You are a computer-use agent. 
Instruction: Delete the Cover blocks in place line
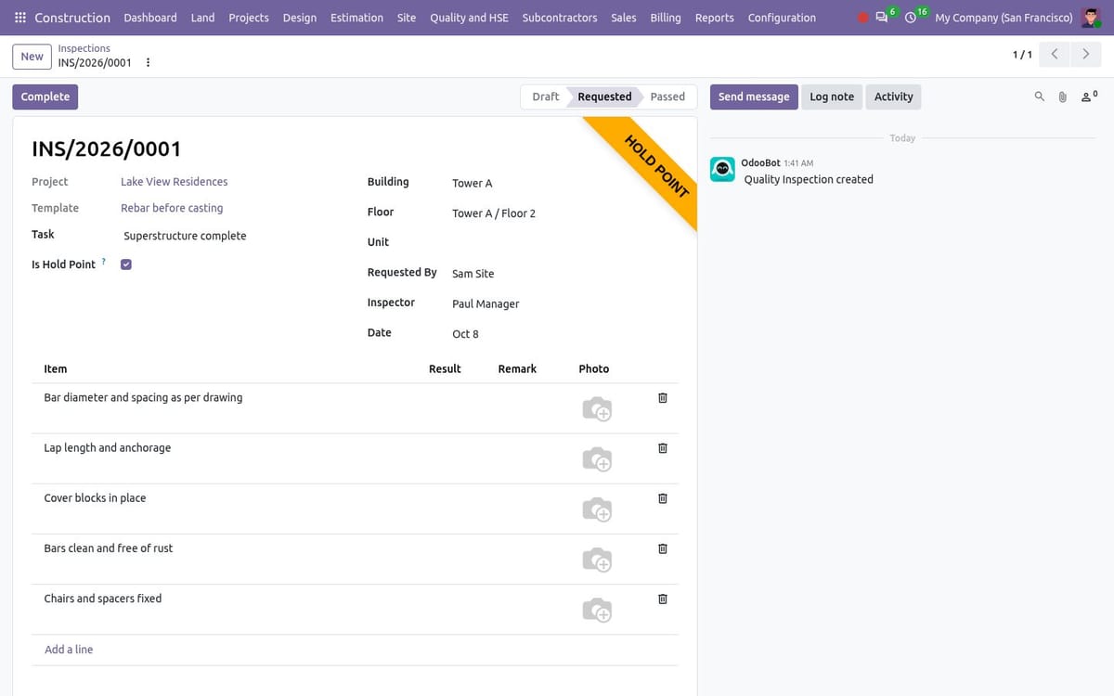coord(663,498)
